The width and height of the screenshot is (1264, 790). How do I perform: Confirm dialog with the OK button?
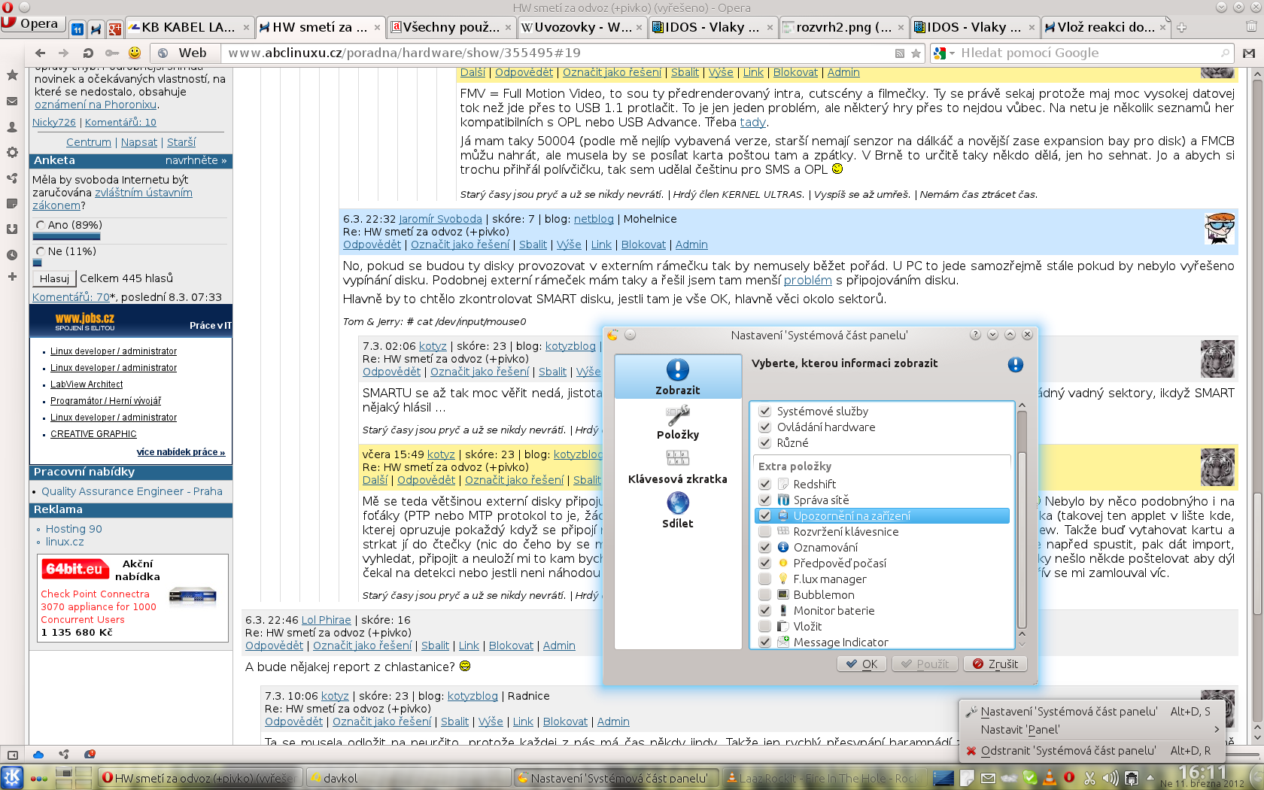862,664
